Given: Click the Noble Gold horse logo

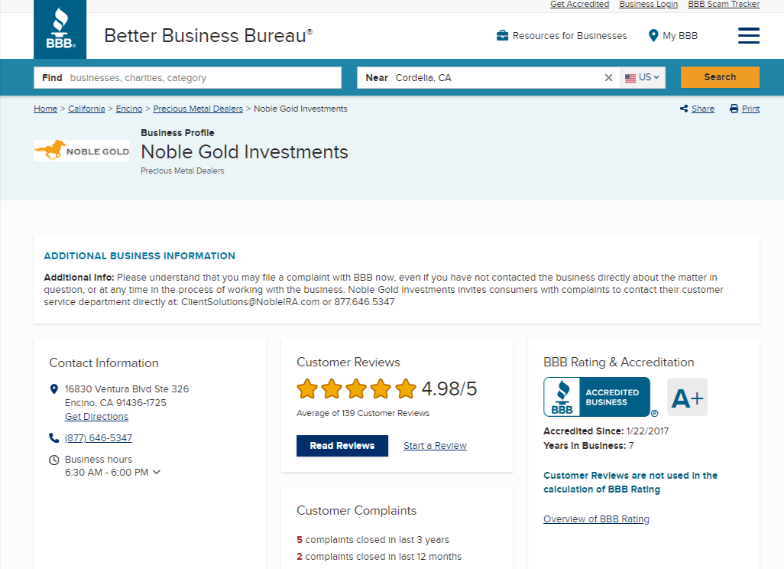Looking at the screenshot, I should pos(82,151).
